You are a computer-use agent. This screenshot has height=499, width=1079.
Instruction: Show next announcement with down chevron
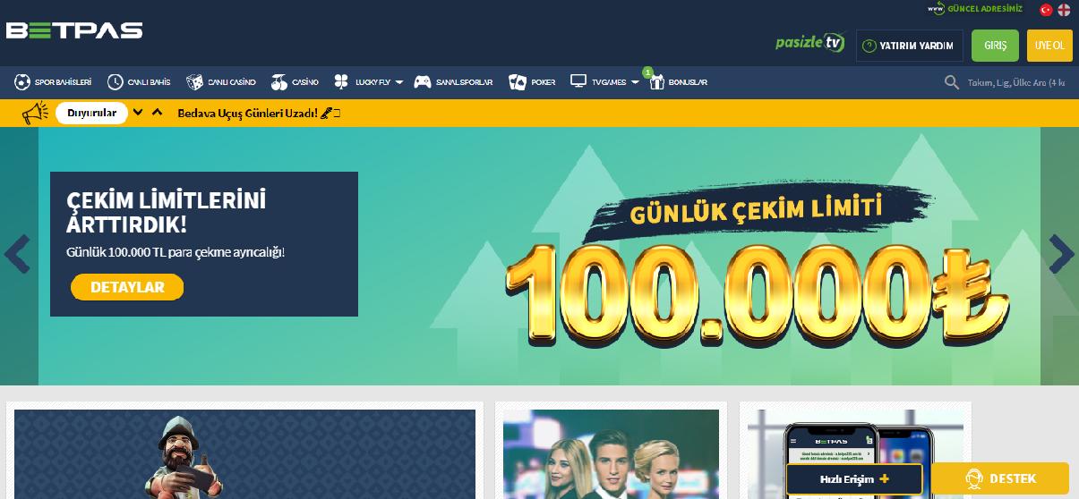pos(138,113)
